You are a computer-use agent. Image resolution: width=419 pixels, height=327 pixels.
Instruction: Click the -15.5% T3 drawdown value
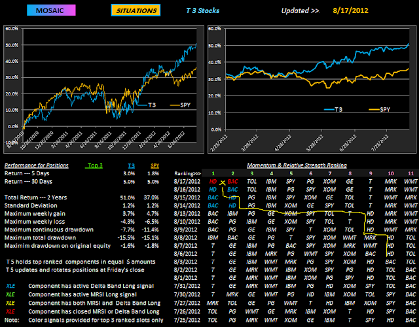[126, 237]
